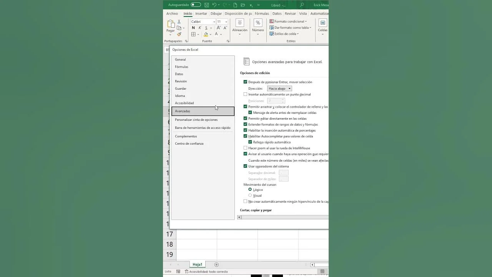Toggle the Autoguardado switch

(196, 5)
